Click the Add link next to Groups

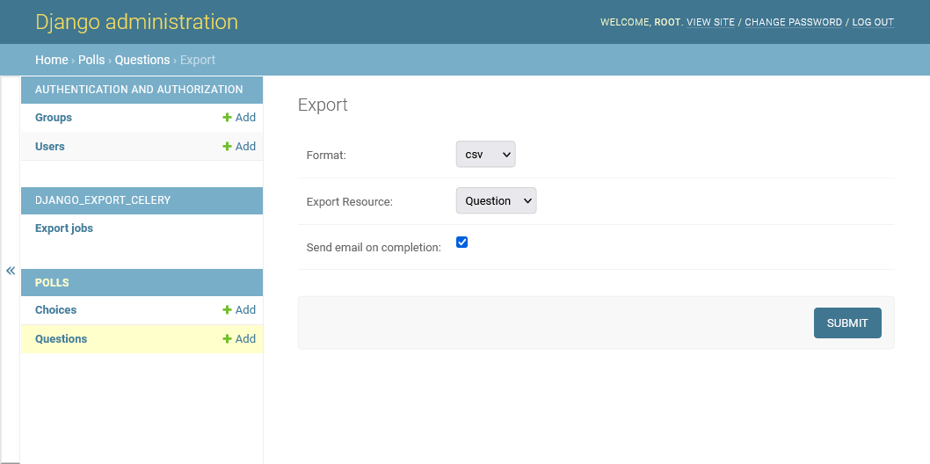[x=239, y=118]
